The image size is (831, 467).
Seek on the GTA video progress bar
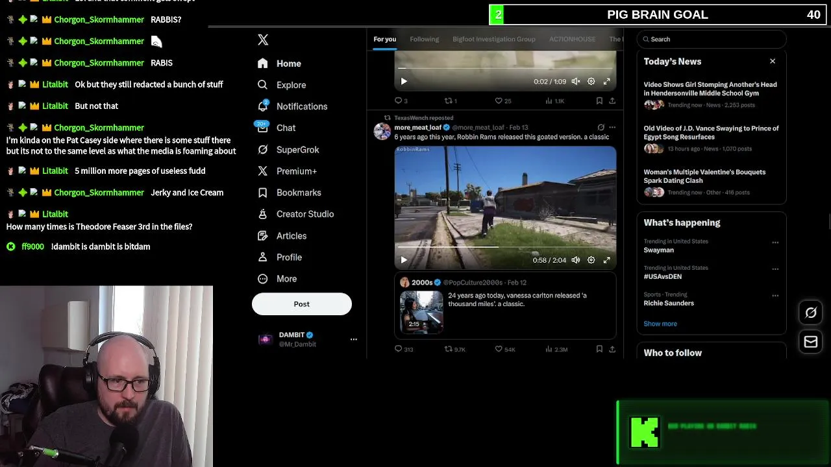505,246
